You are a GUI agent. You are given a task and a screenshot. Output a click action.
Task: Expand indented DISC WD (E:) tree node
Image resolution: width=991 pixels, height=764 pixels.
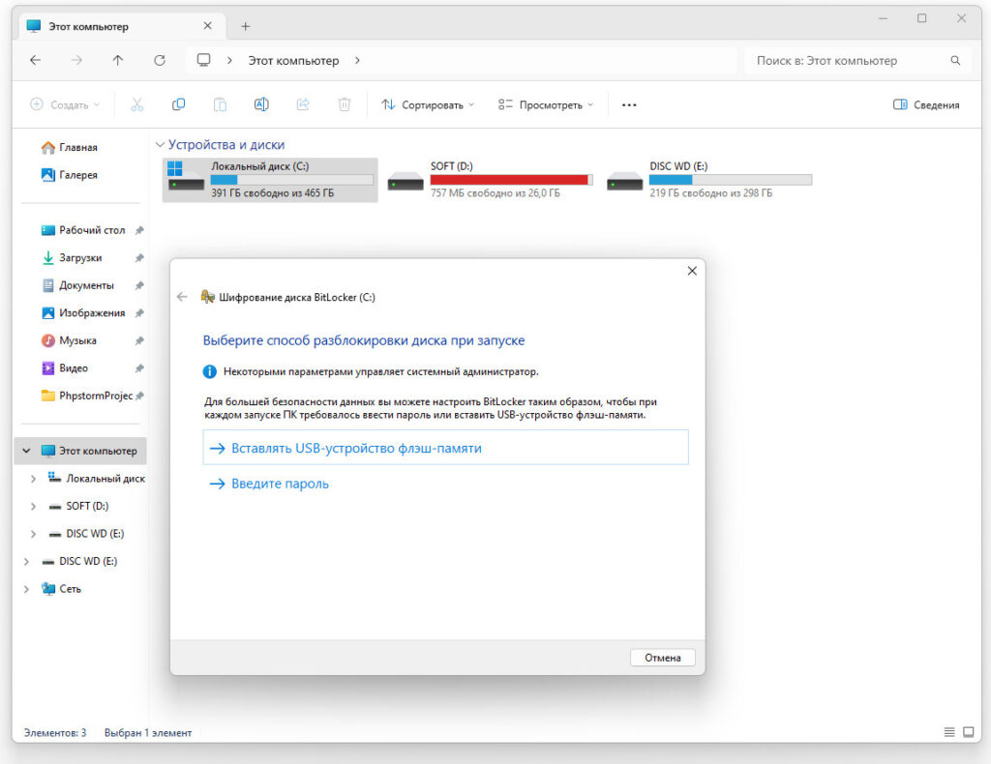[33, 534]
